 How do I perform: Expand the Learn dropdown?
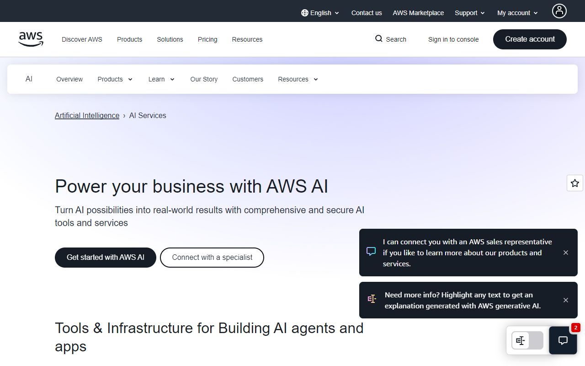pos(161,79)
